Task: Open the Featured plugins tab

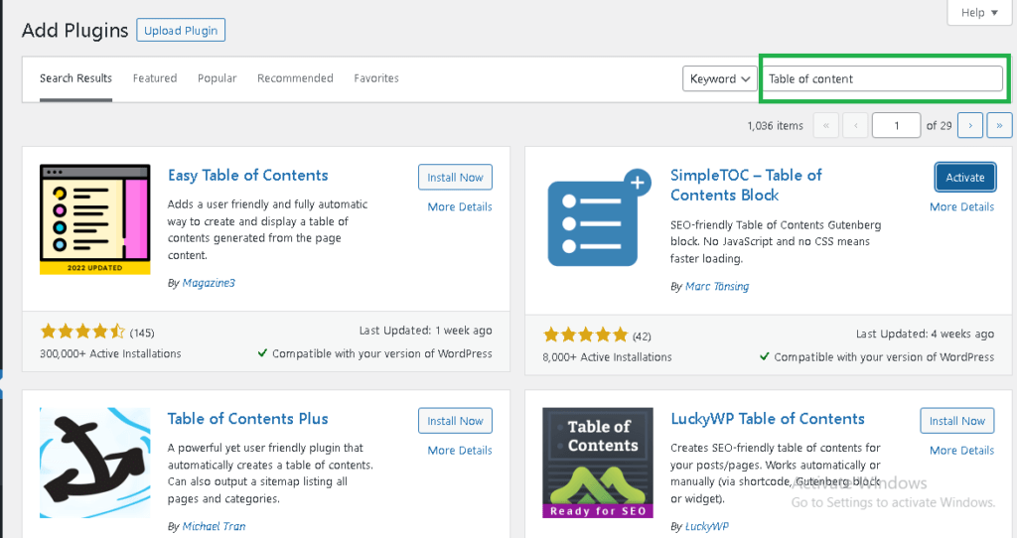Action: (155, 78)
